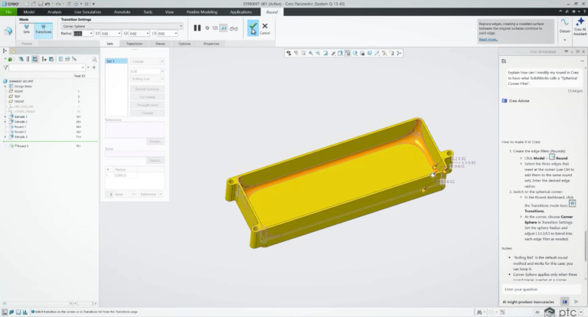The image size is (588, 317).
Task: Click the Undo icon in quick access toolbar
Action: click(48, 4)
